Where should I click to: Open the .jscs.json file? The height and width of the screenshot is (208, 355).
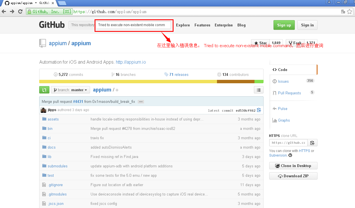coord(56,203)
